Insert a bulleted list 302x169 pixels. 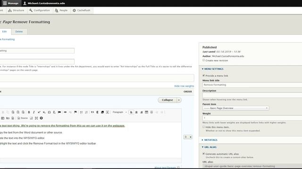[81, 112]
